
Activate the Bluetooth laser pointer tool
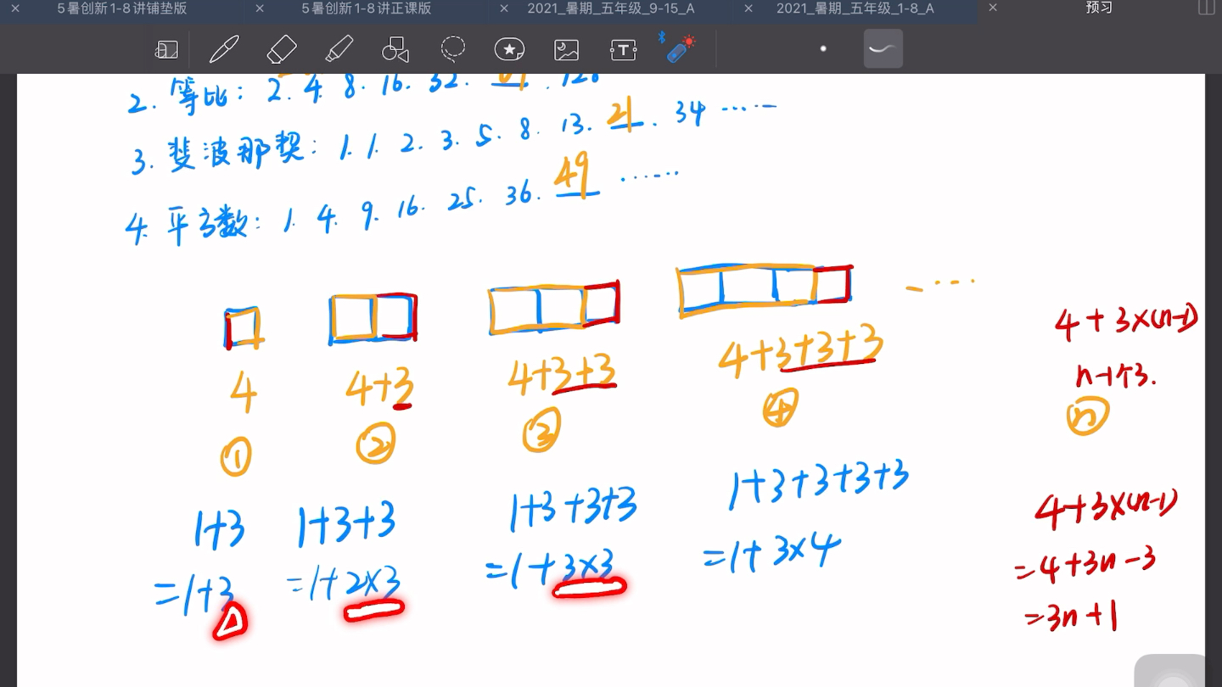point(679,49)
